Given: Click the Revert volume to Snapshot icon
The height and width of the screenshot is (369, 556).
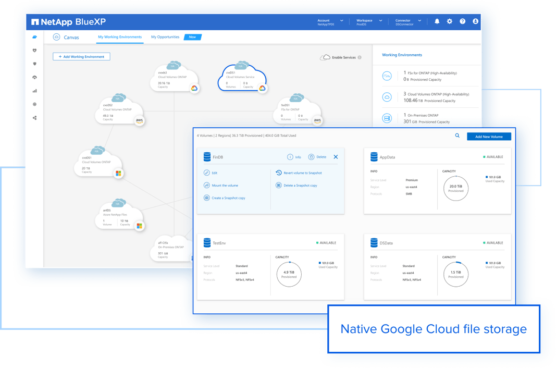Looking at the screenshot, I should point(279,173).
